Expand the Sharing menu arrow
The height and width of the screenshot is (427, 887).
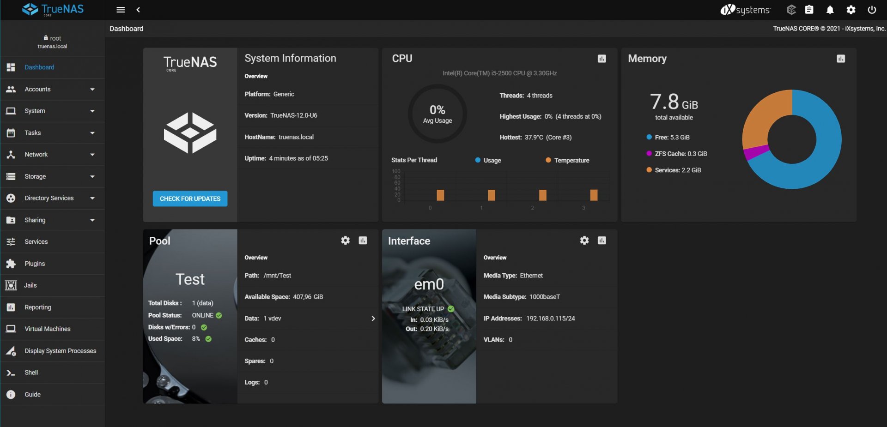(x=92, y=220)
